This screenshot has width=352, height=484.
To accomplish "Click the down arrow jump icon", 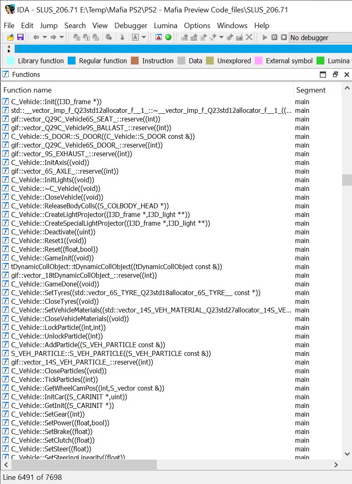I will pos(122,37).
